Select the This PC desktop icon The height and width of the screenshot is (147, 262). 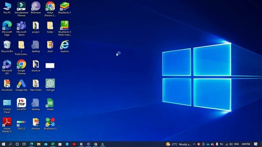(7, 8)
